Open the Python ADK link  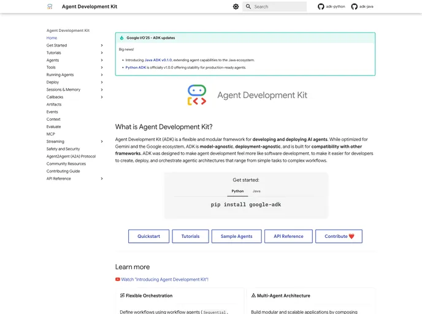click(x=136, y=67)
